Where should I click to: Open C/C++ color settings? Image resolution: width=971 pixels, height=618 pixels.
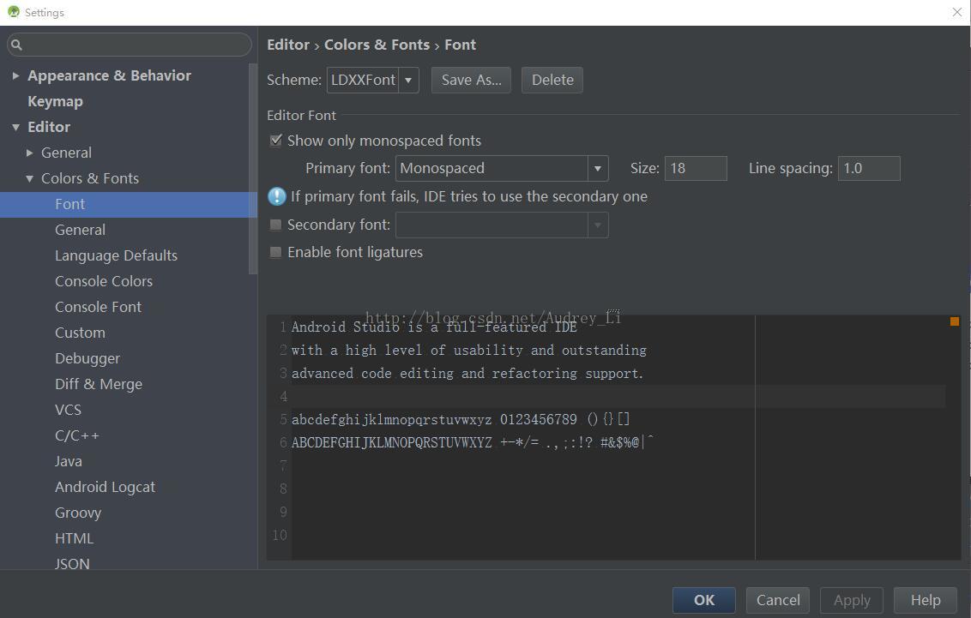coord(77,436)
